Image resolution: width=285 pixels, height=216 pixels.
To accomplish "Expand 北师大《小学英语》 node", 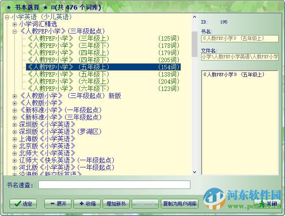I will coord(14,153).
